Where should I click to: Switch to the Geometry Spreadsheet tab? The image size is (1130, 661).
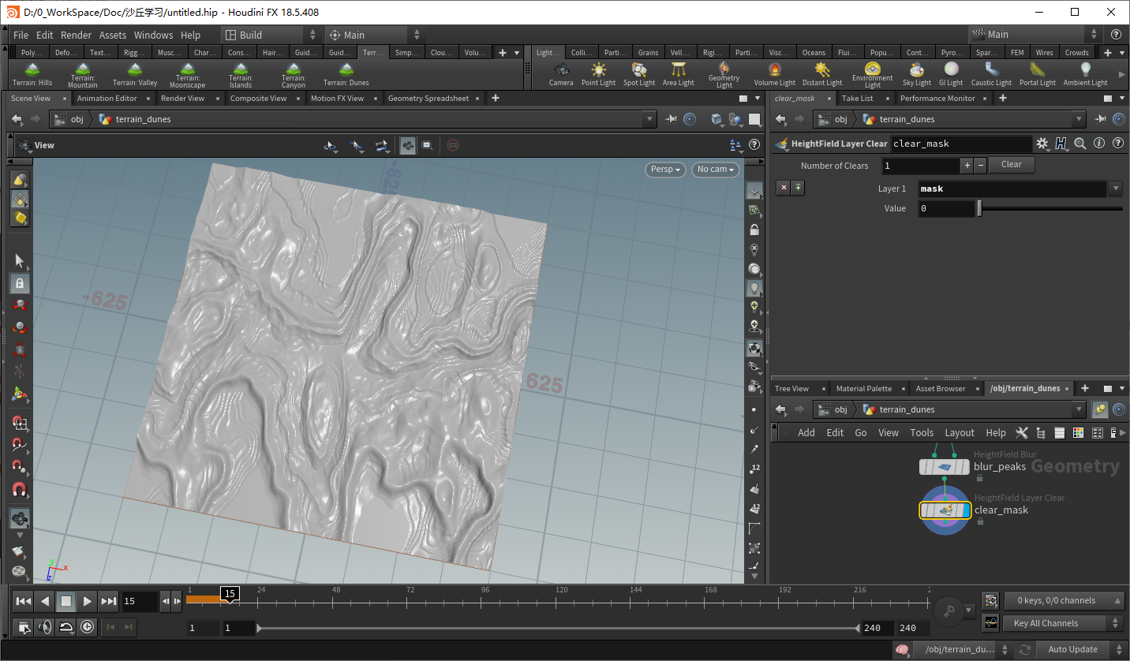[428, 99]
